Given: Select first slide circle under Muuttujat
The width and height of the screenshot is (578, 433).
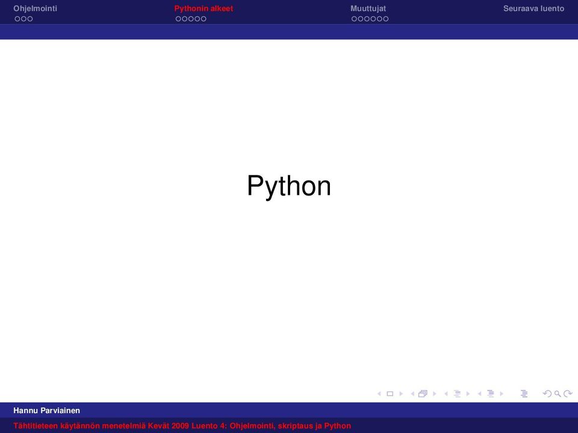Looking at the screenshot, I should point(354,19).
